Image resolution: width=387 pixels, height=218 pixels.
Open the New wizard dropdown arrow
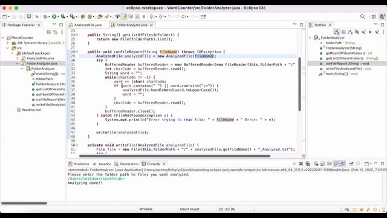tap(9, 17)
